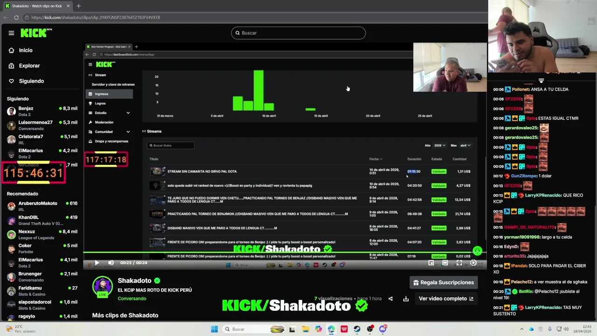Open Ver video completo

446,299
